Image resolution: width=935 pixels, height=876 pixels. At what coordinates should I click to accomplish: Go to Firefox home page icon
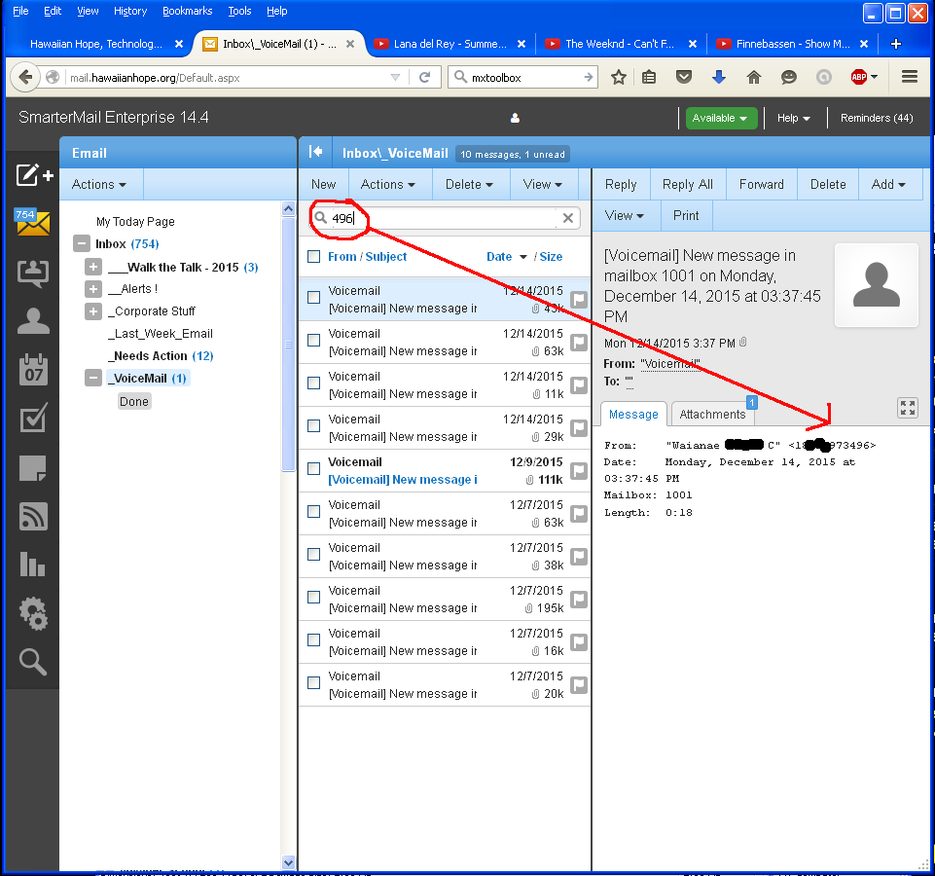[754, 77]
